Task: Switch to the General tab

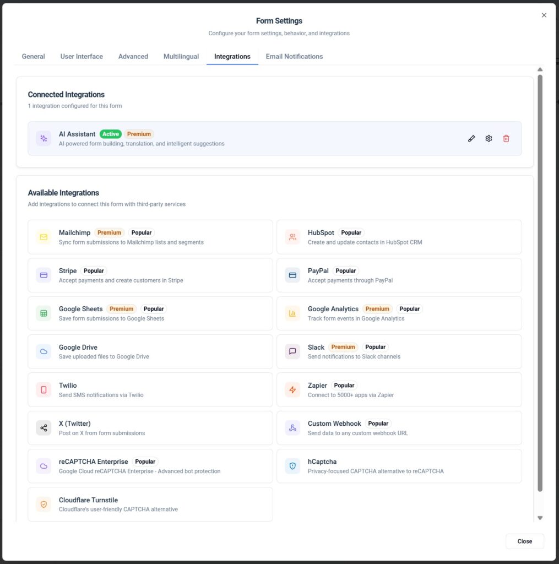Action: [x=33, y=56]
